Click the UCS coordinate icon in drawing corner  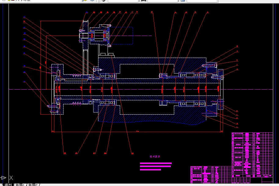(7, 177)
